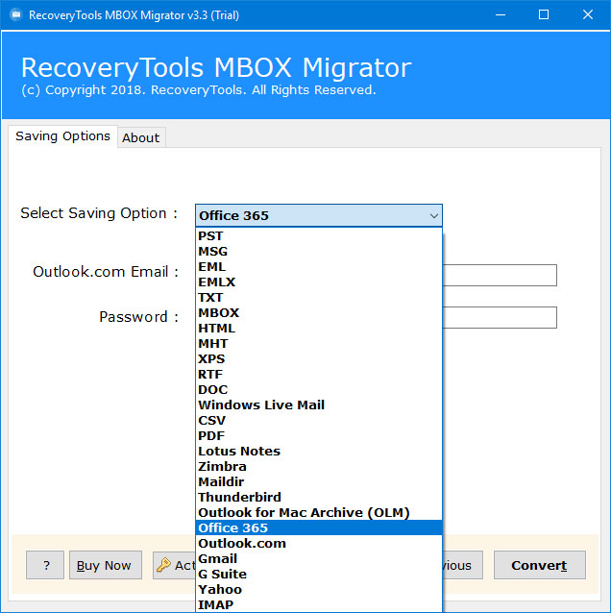Choose Outlook.com from the list
This screenshot has width=611, height=613.
point(319,544)
